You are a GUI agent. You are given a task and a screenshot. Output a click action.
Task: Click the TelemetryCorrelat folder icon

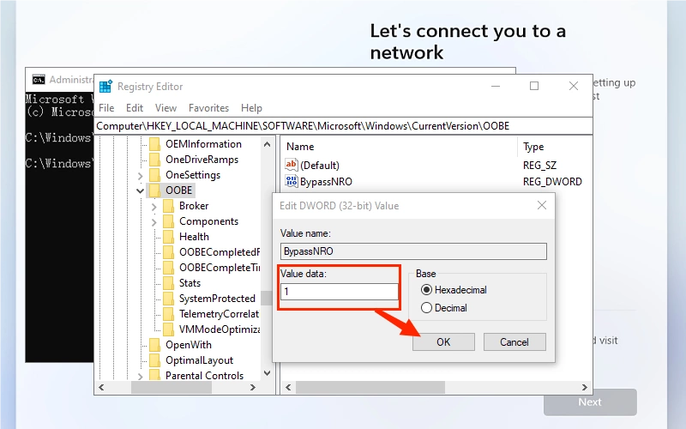[x=168, y=314]
